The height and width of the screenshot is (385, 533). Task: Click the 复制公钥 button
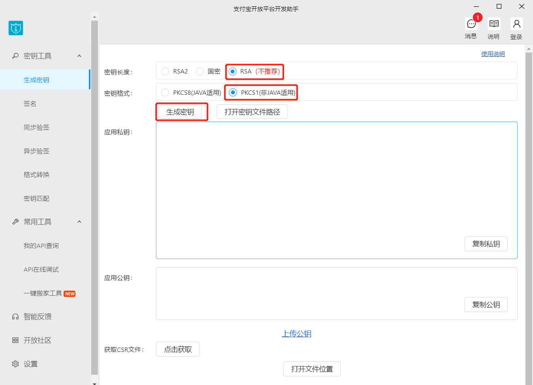coord(486,305)
